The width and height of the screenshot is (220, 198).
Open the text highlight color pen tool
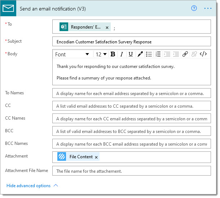tap(140, 54)
